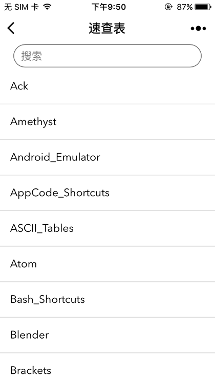
Task: Tap the battery icon in status bar
Action: point(203,7)
